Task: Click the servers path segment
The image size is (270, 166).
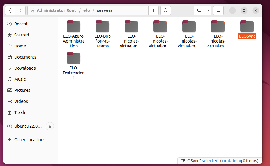Action: click(x=105, y=10)
